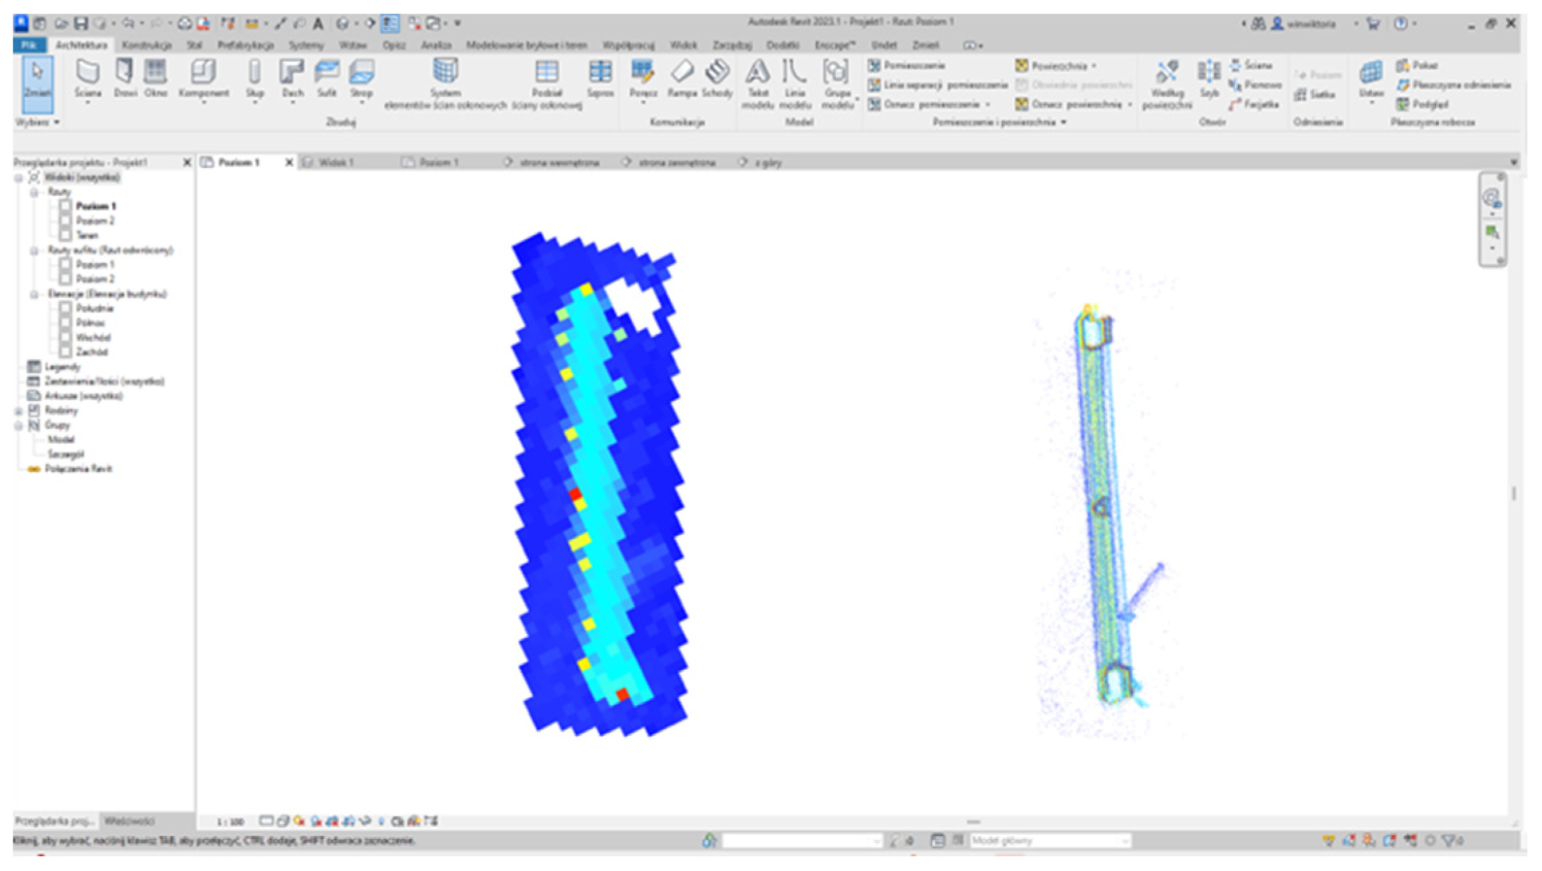Switch to the Widok 1 view tab
Screen dimensions: 1542x871
(336, 163)
